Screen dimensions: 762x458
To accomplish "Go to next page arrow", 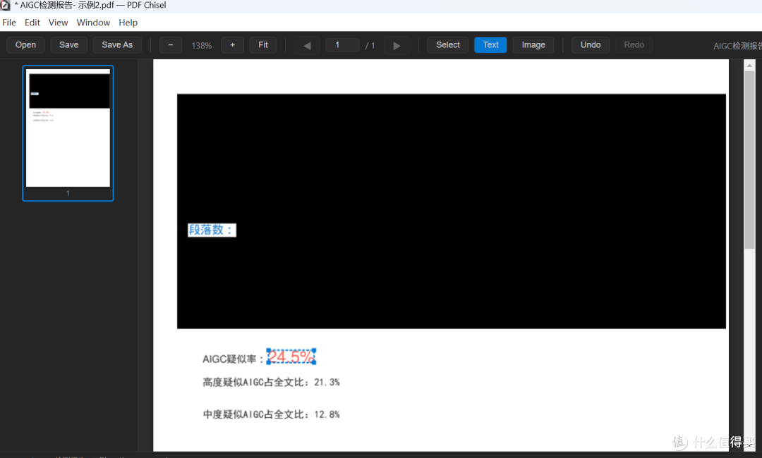I will coord(397,45).
